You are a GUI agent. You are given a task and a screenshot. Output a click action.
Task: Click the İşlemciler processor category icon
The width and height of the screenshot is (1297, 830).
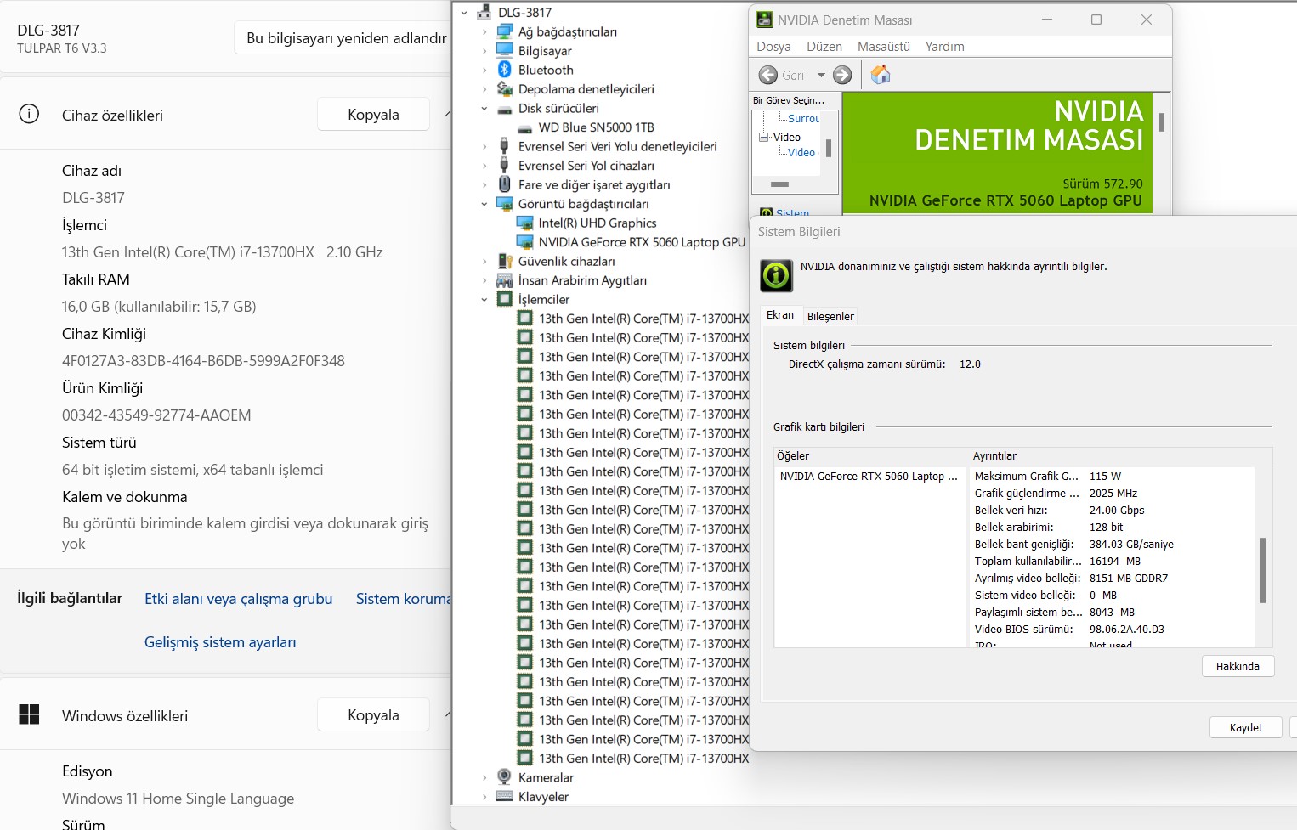tap(505, 299)
